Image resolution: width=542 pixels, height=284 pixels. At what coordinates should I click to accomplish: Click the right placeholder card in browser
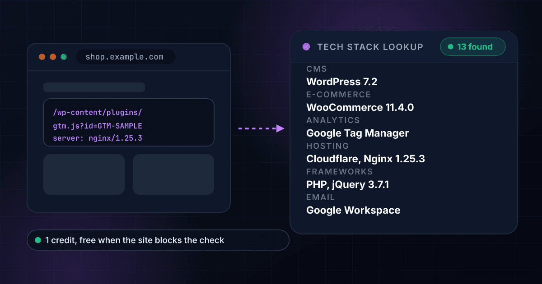tap(173, 174)
